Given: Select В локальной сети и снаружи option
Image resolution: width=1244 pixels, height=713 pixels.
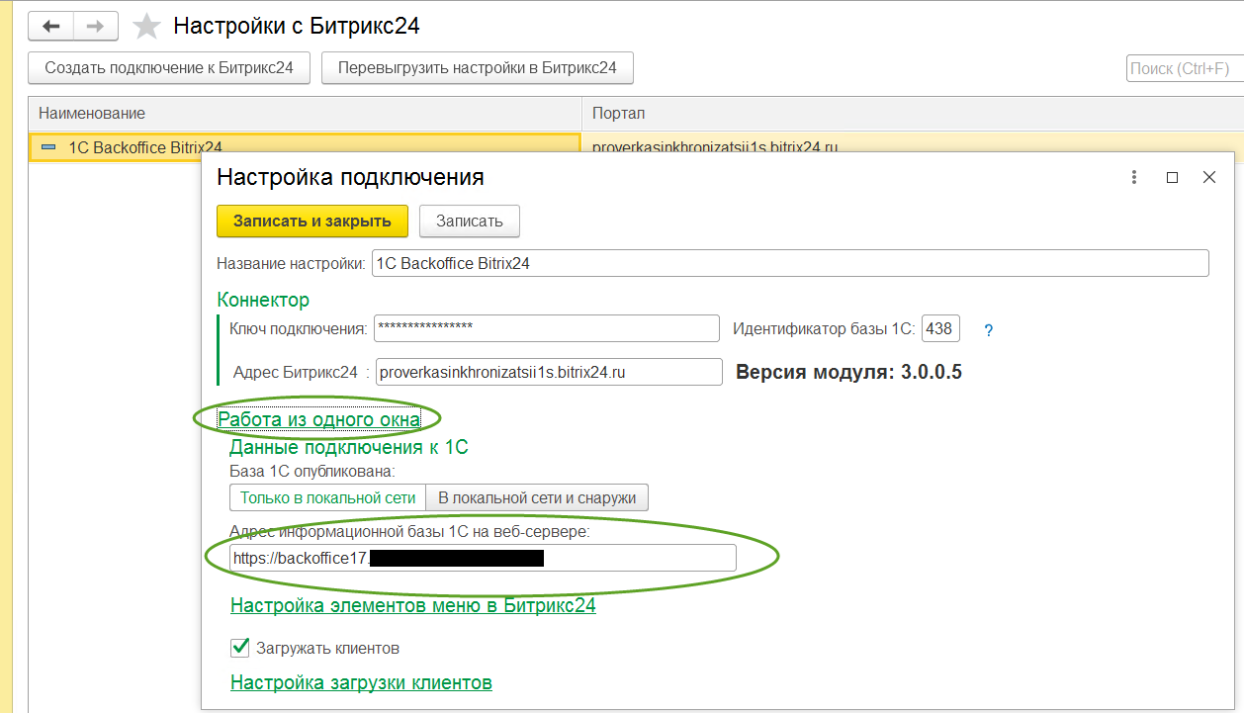Looking at the screenshot, I should pyautogui.click(x=537, y=497).
